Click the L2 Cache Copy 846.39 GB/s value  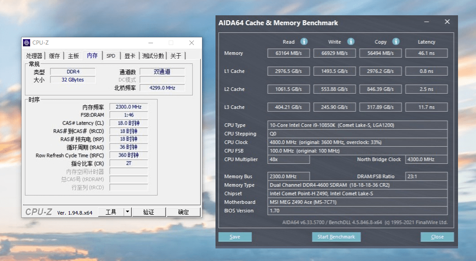(x=380, y=89)
